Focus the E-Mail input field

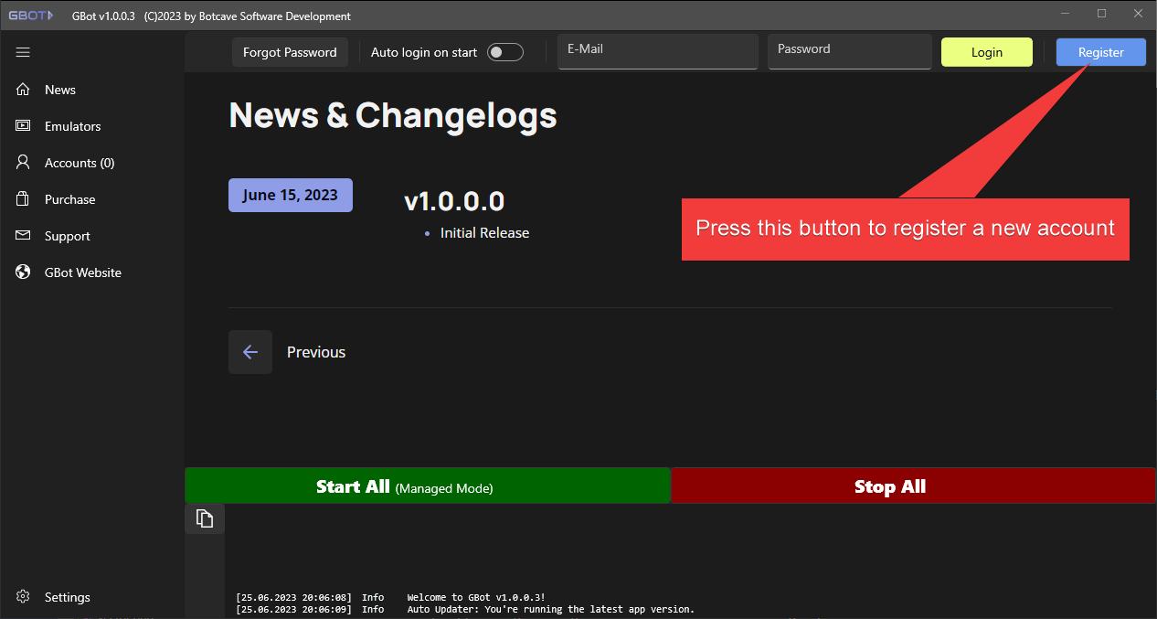657,52
